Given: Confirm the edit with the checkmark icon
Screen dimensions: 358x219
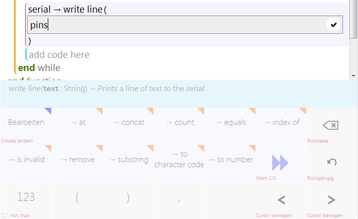Looking at the screenshot, I should [333, 25].
